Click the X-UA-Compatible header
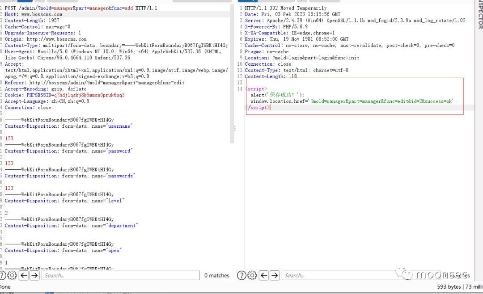Viewport: 483px width, 294px height. pos(289,33)
